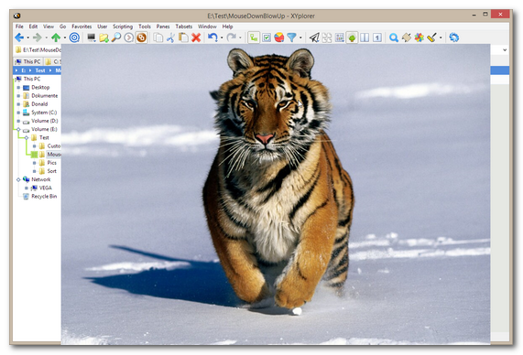Select VEGA under Network
The height and width of the screenshot is (355, 523).
pos(46,188)
